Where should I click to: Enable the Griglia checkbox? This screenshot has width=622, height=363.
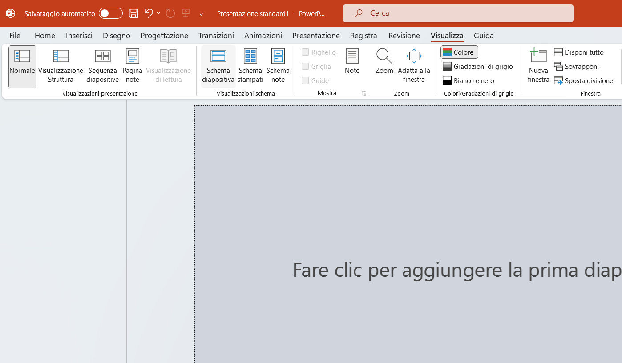point(306,66)
